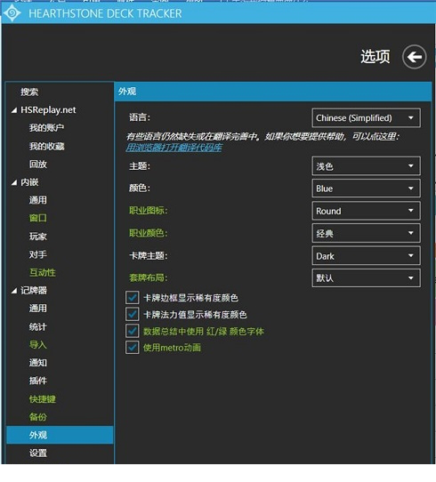Collapse the HSReplay.net tree section
This screenshot has height=482, width=436.
pyautogui.click(x=14, y=110)
